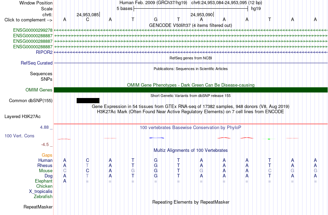Select the Mouse species row label
This screenshot has height=215, width=328.
pyautogui.click(x=46, y=171)
